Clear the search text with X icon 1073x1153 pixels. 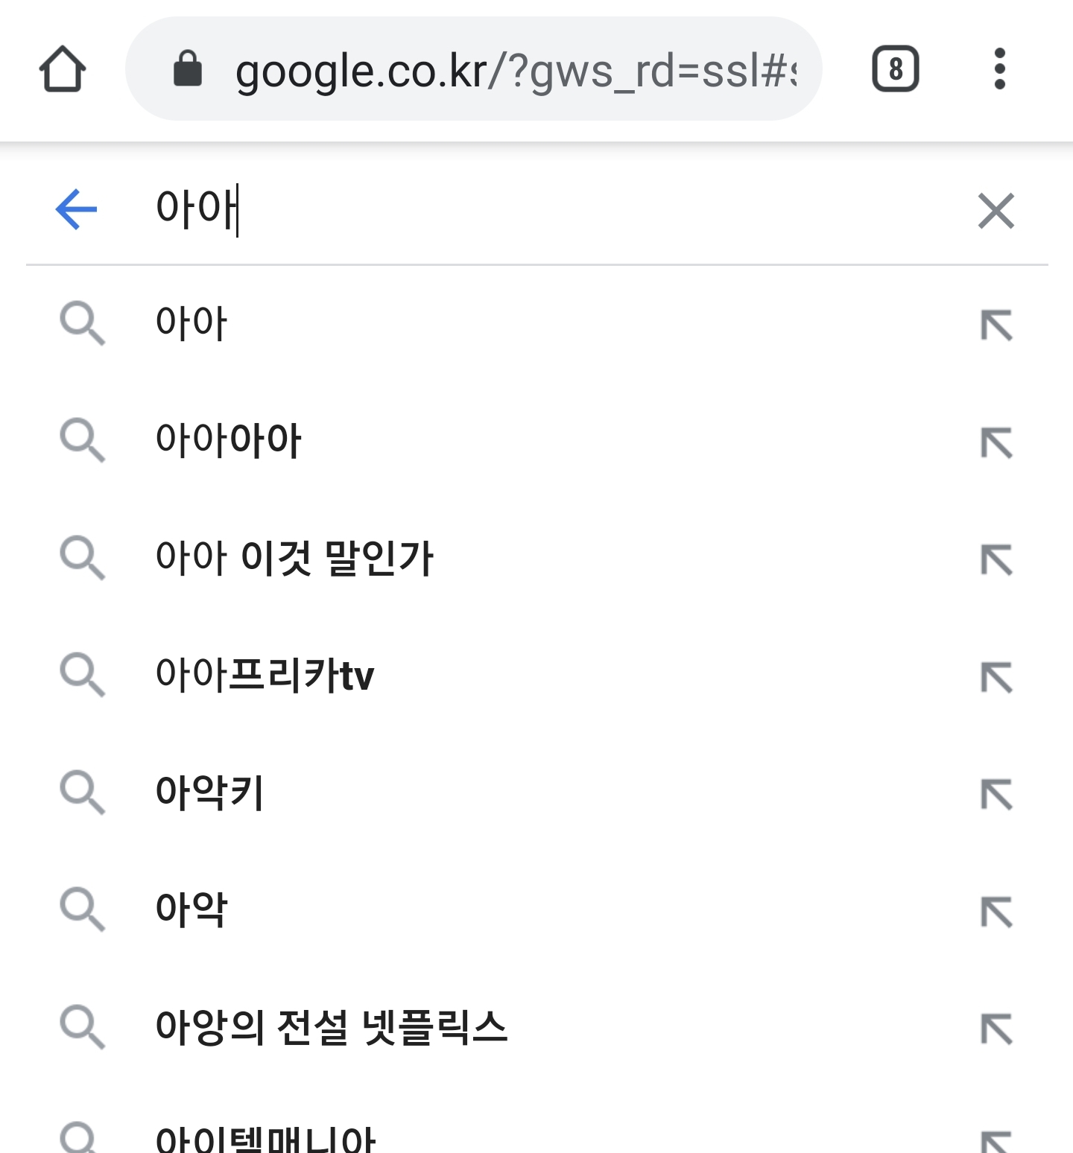tap(996, 211)
